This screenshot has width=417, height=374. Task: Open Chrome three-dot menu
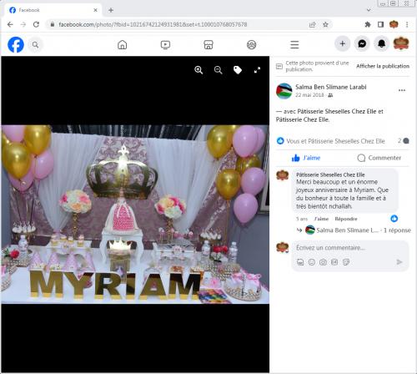coord(407,24)
